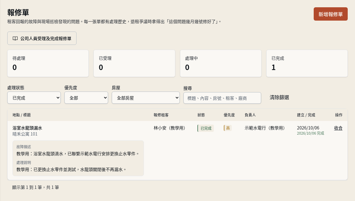Select the 處理中 summary card
Image resolution: width=355 pixels, height=201 pixels.
click(x=221, y=64)
